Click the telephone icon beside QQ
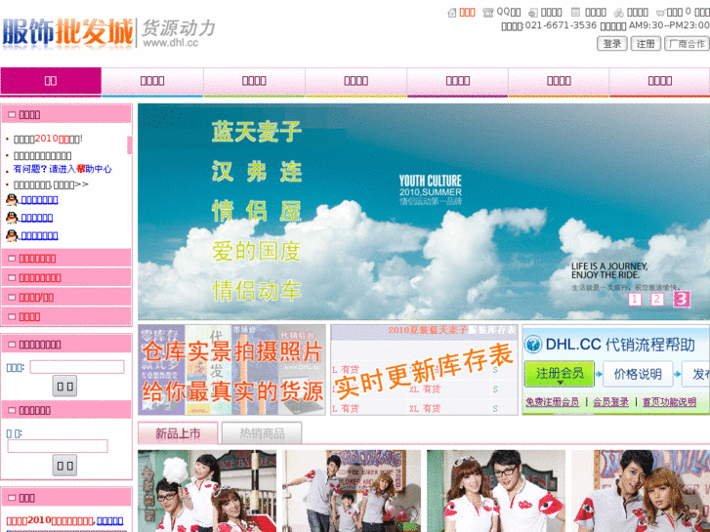Screen dimensions: 710x532 click(x=487, y=13)
